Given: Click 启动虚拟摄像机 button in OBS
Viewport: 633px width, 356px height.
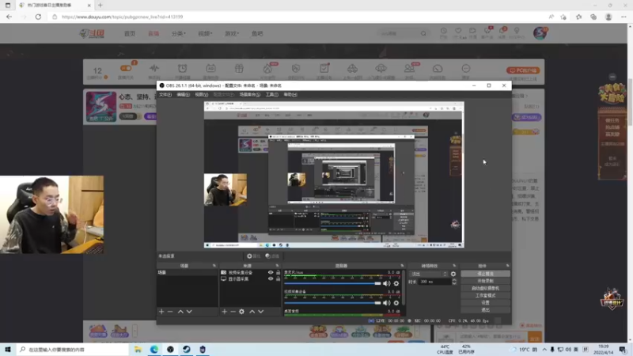Looking at the screenshot, I should coord(485,288).
